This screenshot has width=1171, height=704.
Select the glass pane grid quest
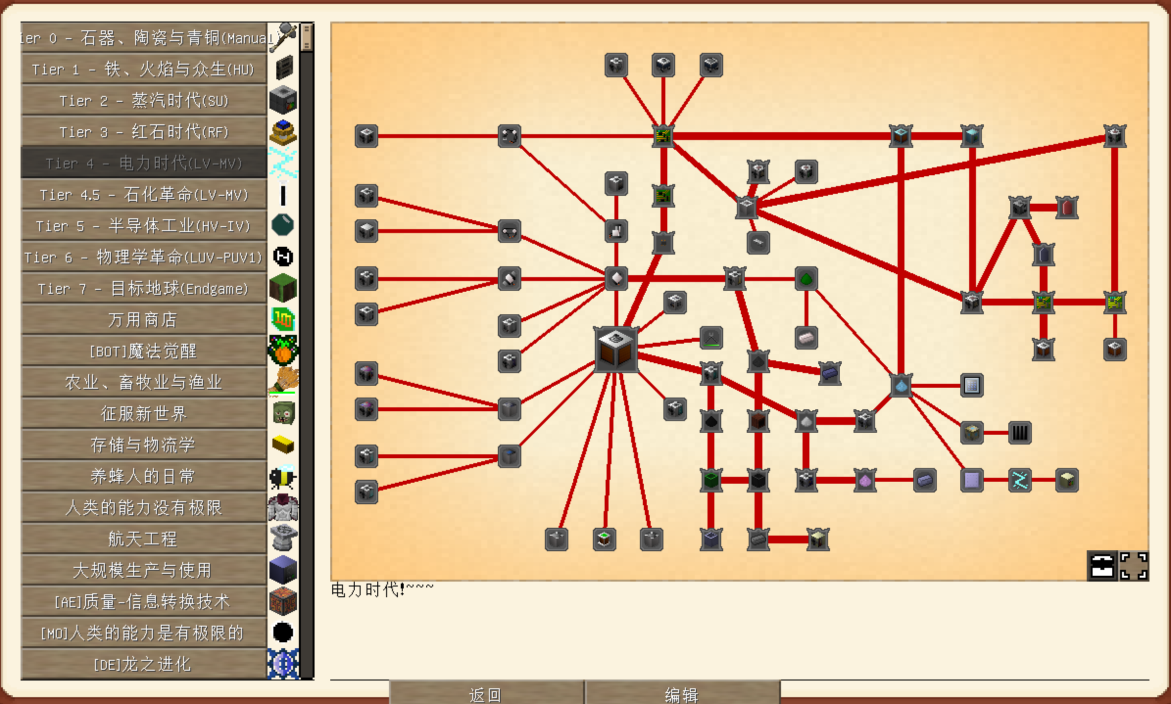click(972, 386)
